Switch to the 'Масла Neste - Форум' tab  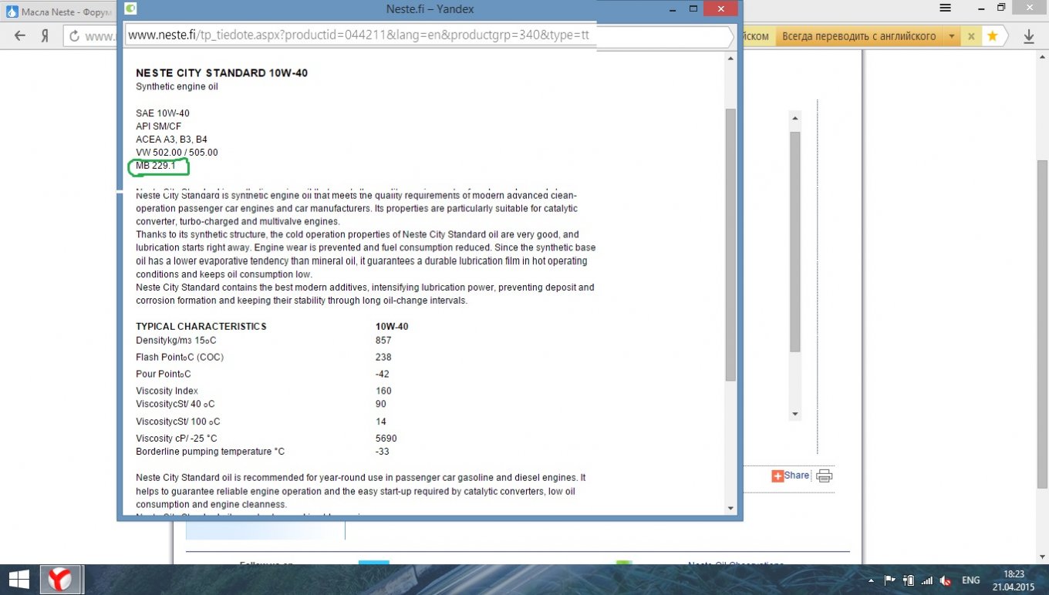(x=58, y=12)
